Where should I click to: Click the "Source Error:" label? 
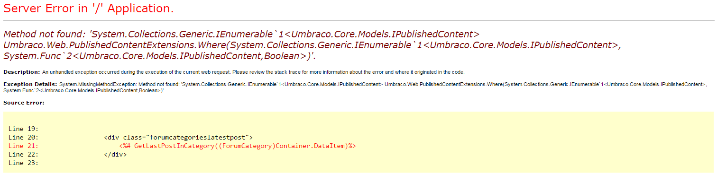(x=24, y=102)
